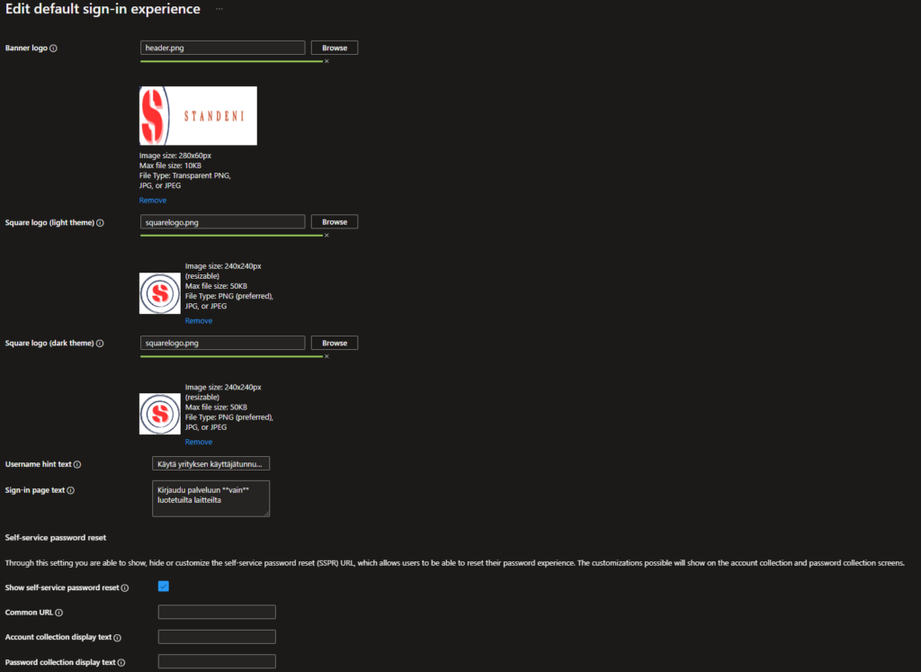Screen dimensions: 921x672
Task: Click the dark theme squarelogo.png field
Action: click(223, 343)
